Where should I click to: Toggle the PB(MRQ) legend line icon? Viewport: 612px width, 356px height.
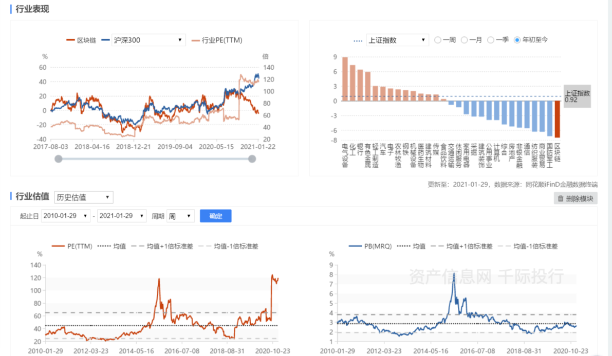356,246
